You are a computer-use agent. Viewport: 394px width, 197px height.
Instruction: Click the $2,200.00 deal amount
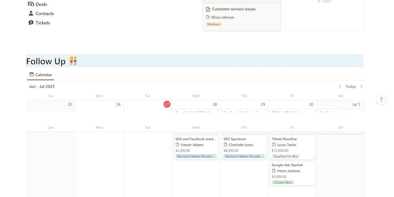(183, 150)
